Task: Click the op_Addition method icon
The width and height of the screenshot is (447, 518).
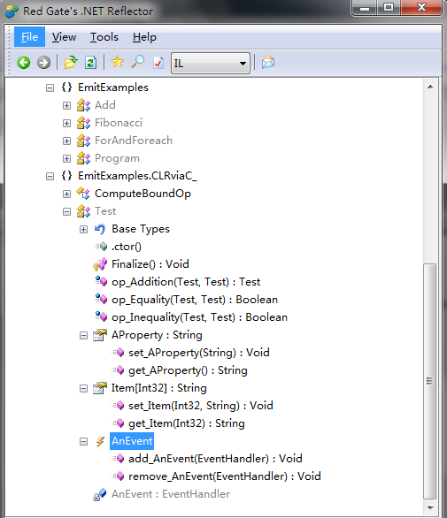Action: pyautogui.click(x=101, y=281)
